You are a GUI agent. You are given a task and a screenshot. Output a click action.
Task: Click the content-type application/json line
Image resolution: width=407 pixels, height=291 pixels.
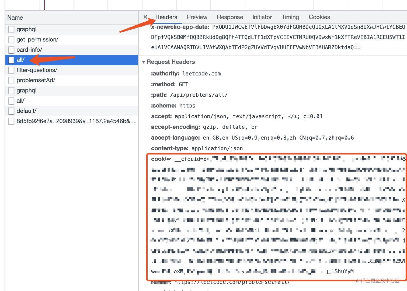(x=197, y=148)
